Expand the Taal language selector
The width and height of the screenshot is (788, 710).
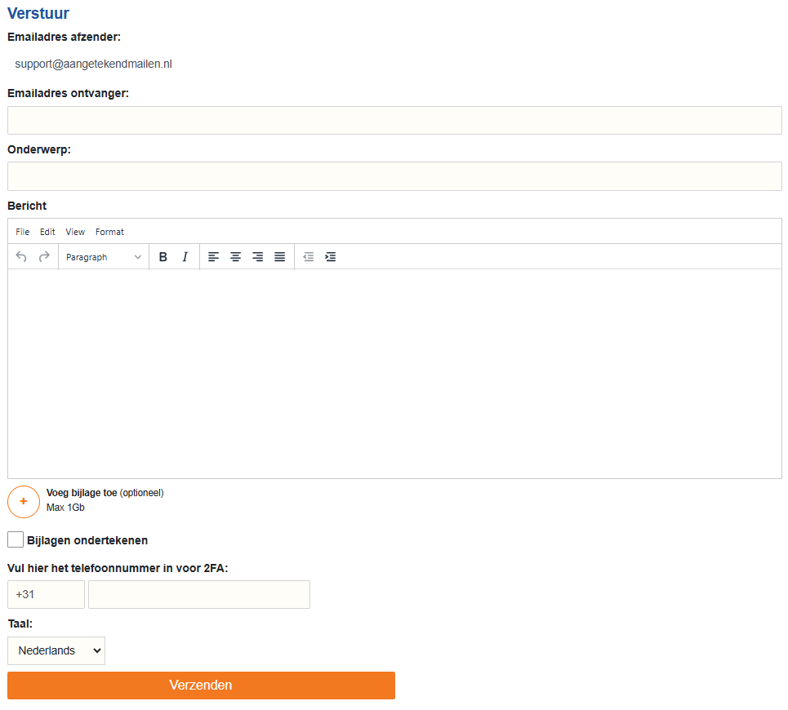(56, 650)
